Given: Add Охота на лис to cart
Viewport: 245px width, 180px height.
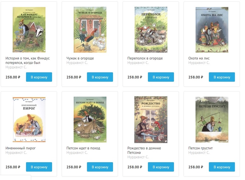Looking at the screenshot, I should [x=222, y=77].
